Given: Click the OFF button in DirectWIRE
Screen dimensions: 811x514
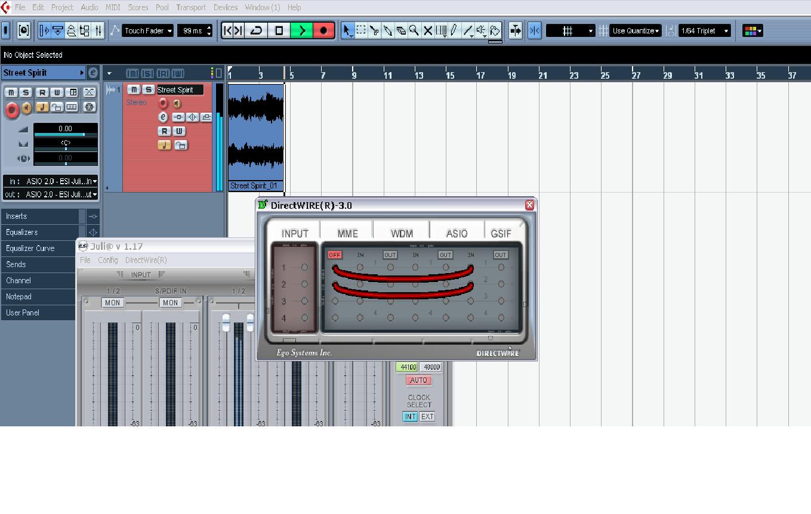Looking at the screenshot, I should point(335,255).
